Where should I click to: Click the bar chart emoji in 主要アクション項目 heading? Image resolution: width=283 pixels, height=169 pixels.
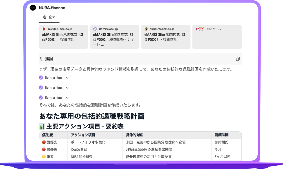[x=42, y=126]
